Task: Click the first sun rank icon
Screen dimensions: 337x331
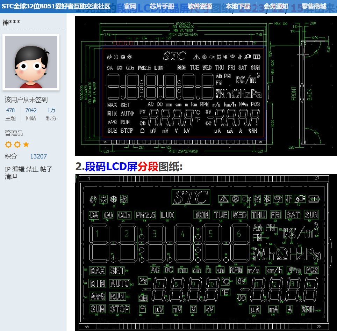Action: [x=8, y=145]
